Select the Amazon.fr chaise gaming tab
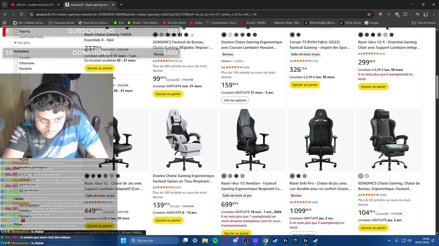The width and height of the screenshot is (439, 246). tap(90, 5)
